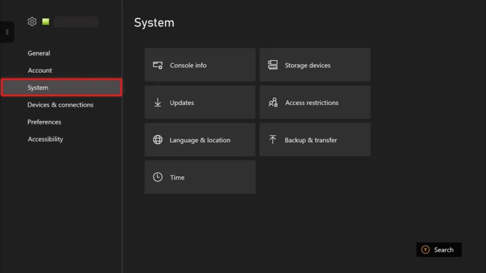Image resolution: width=486 pixels, height=273 pixels.
Task: Open the Preferences section
Action: click(44, 122)
